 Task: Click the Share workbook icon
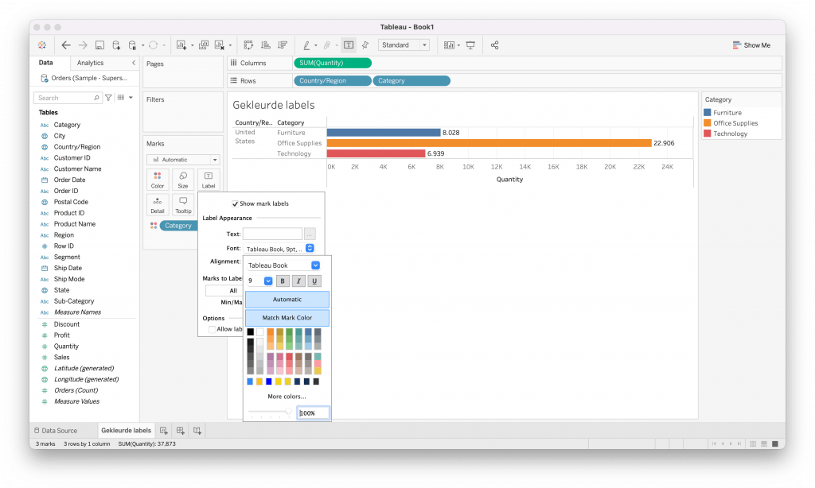495,45
